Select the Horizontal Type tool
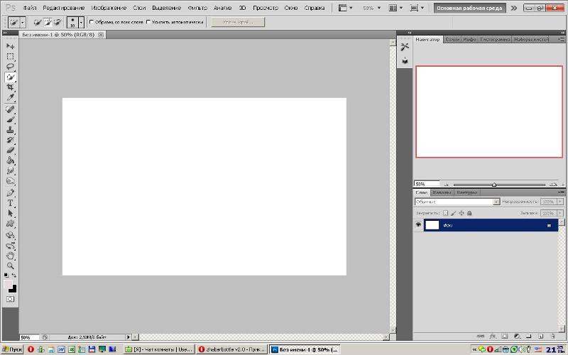 click(10, 203)
